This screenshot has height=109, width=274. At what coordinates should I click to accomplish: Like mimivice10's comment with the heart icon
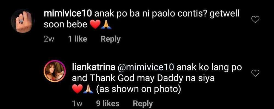coord(255,20)
